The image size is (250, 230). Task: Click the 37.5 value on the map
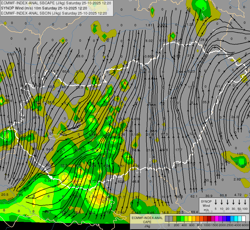click(179, 166)
